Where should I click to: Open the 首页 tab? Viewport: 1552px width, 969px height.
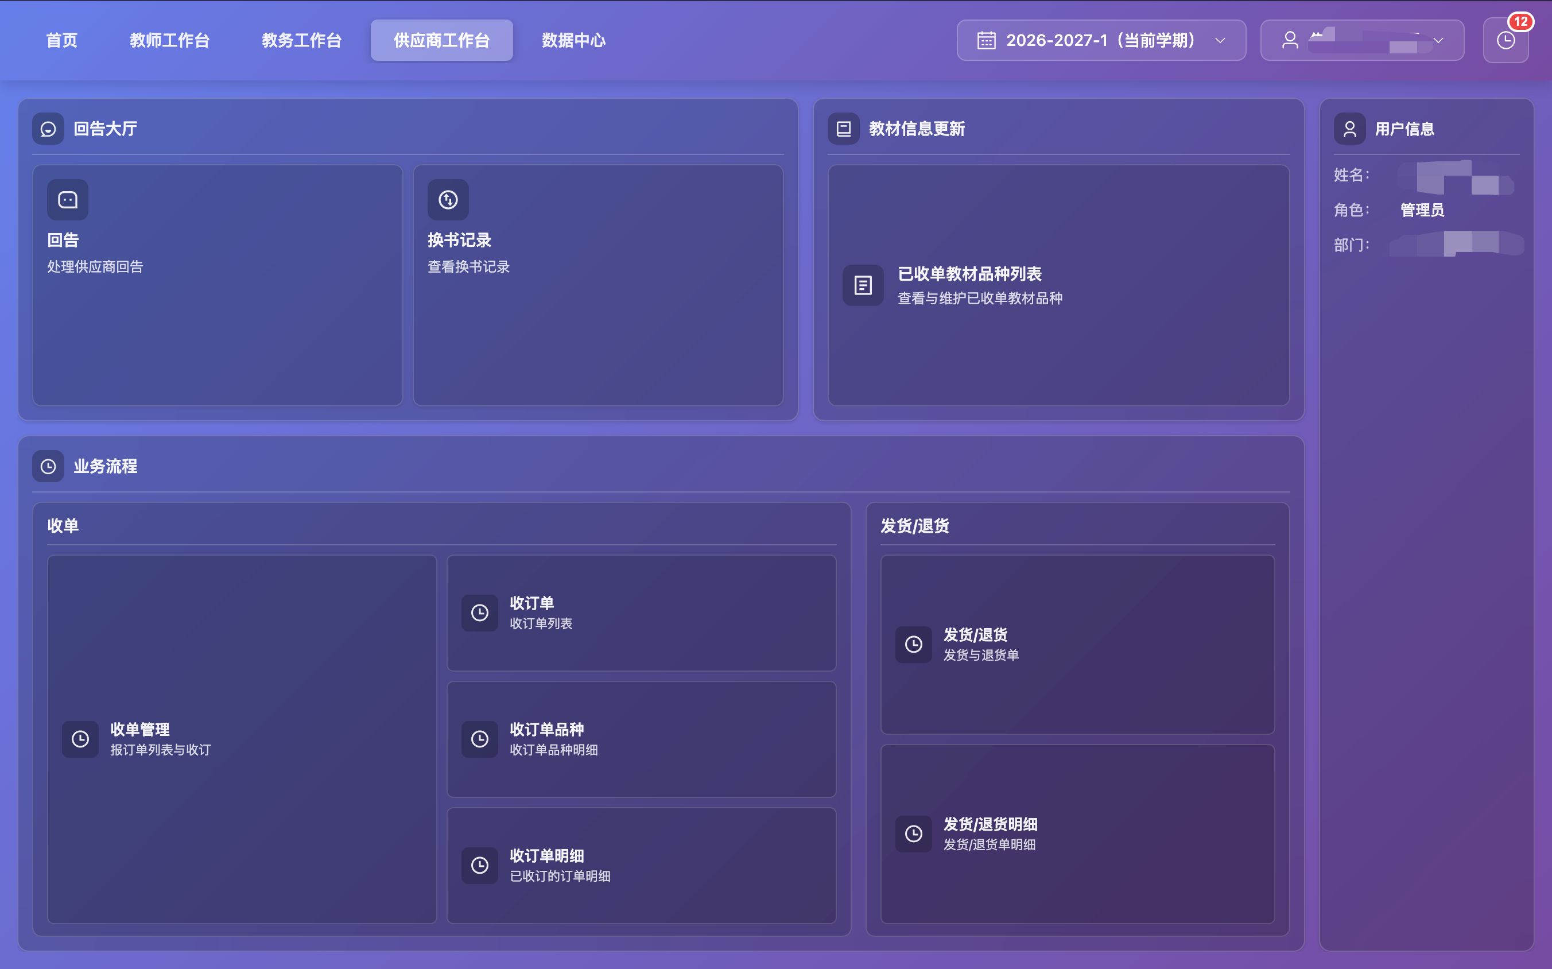click(x=61, y=40)
